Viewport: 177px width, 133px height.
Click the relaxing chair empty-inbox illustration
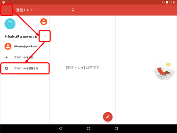coord(165,70)
